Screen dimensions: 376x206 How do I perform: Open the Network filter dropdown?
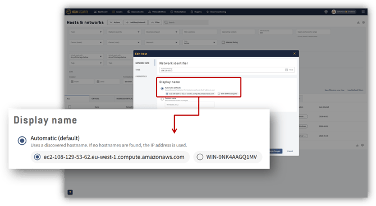[x=162, y=43]
